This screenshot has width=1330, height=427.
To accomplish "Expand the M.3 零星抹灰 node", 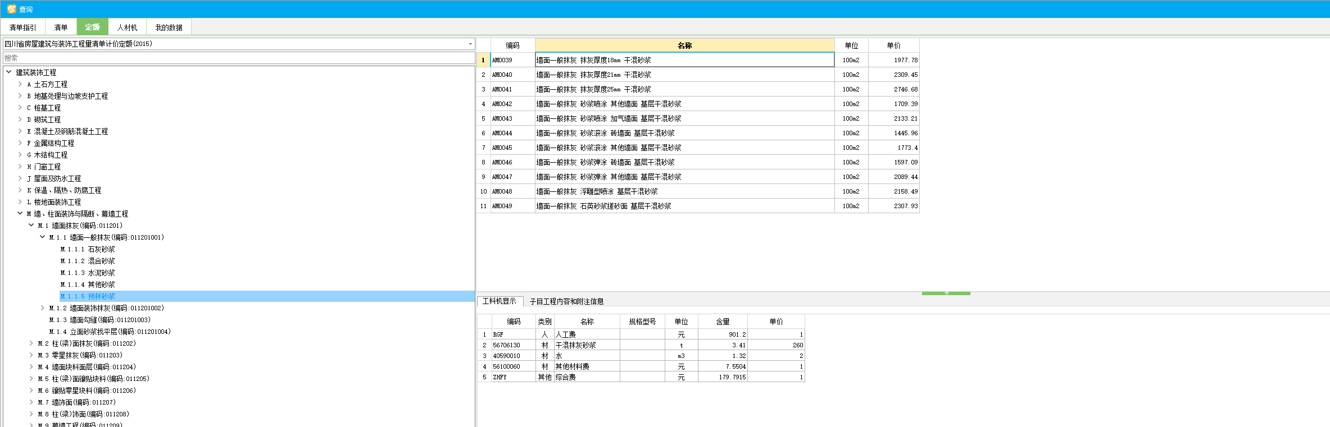I will point(31,355).
